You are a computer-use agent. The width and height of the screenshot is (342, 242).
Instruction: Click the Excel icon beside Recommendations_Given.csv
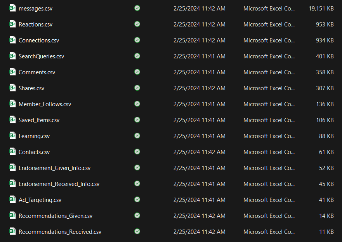click(12, 216)
